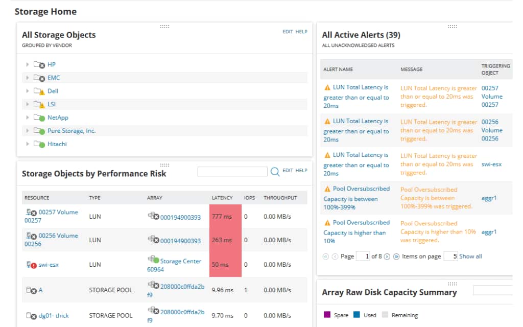
Task: Expand the Pure Storage, Inc. tree node
Action: pyautogui.click(x=28, y=131)
